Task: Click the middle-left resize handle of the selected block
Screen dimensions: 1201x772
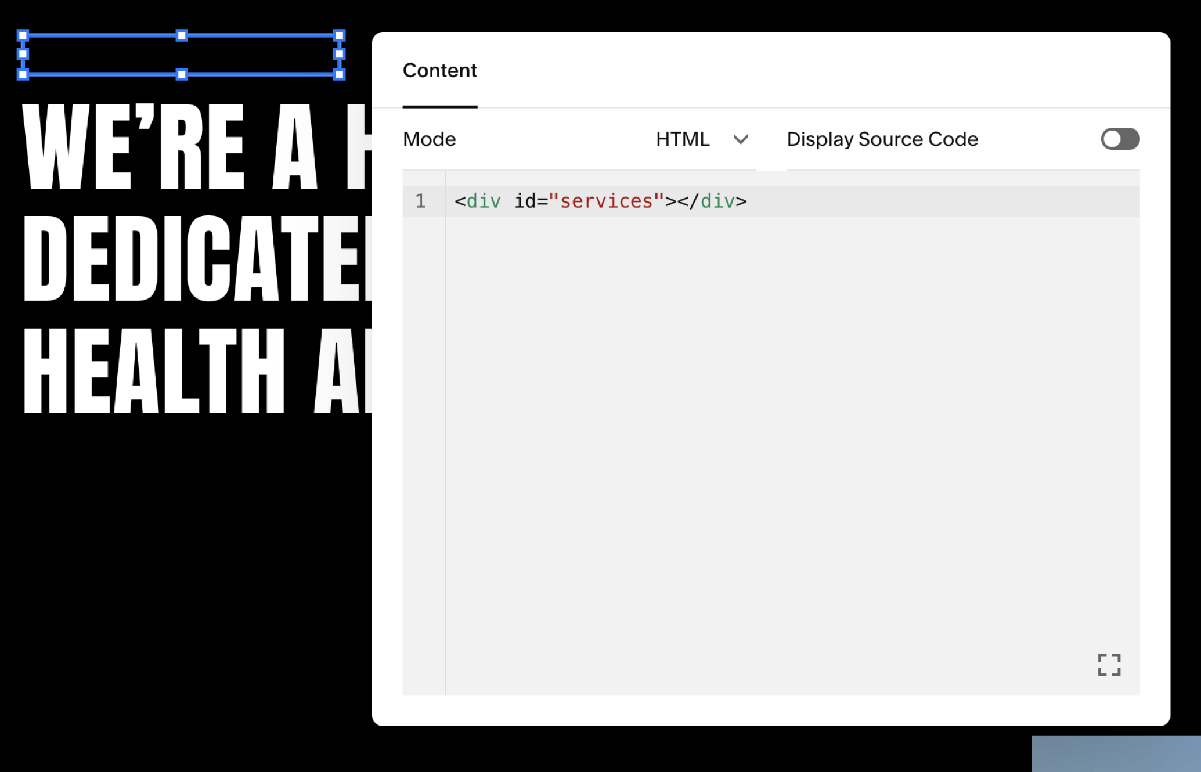Action: [23, 55]
